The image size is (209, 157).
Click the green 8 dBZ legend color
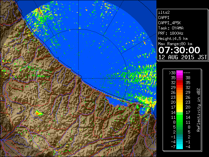coord(180,122)
